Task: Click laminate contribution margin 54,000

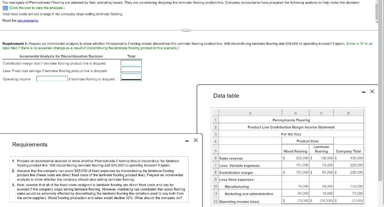Action: (327, 172)
